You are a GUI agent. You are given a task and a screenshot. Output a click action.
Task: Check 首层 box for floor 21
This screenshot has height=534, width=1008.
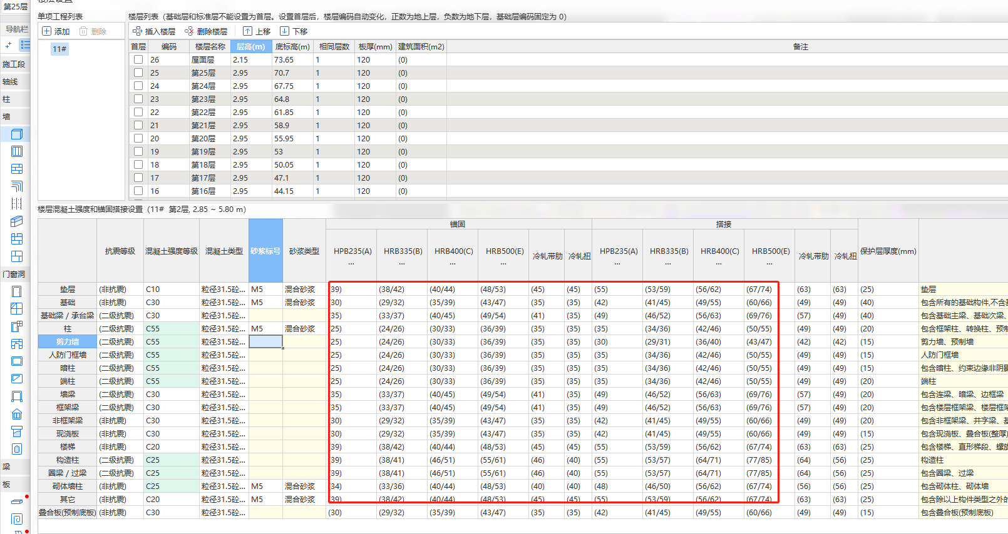(138, 125)
